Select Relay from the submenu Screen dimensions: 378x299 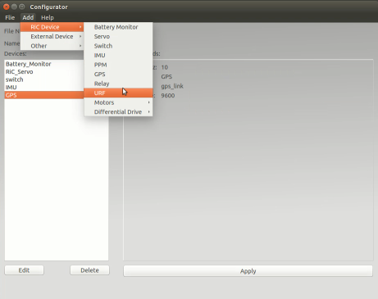tap(118, 84)
